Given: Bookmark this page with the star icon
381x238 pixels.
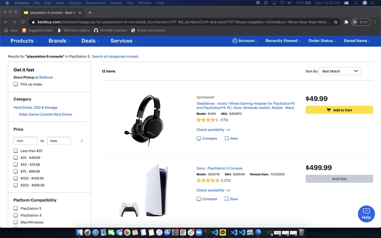Looking at the screenshot, I should (x=336, y=22).
